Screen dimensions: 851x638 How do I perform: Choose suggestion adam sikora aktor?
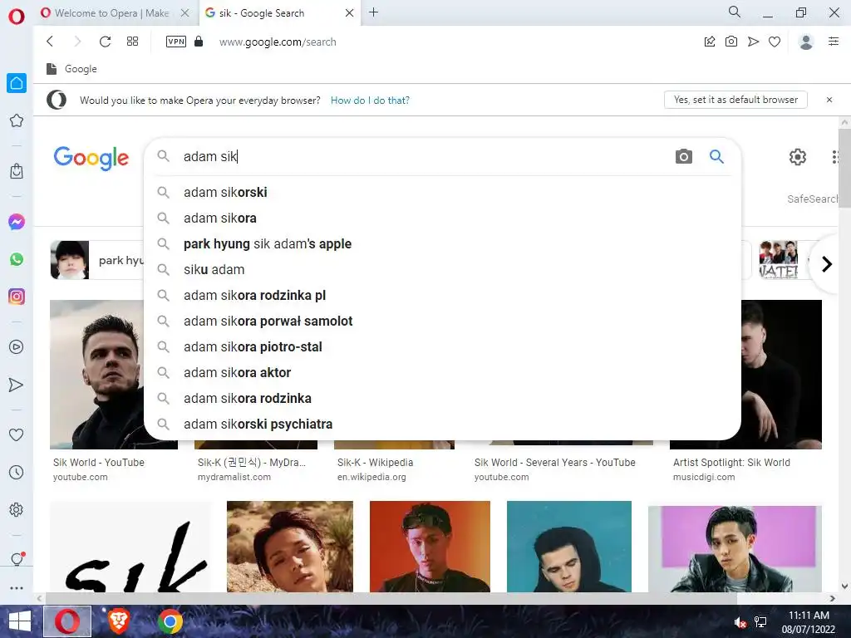coord(442,373)
